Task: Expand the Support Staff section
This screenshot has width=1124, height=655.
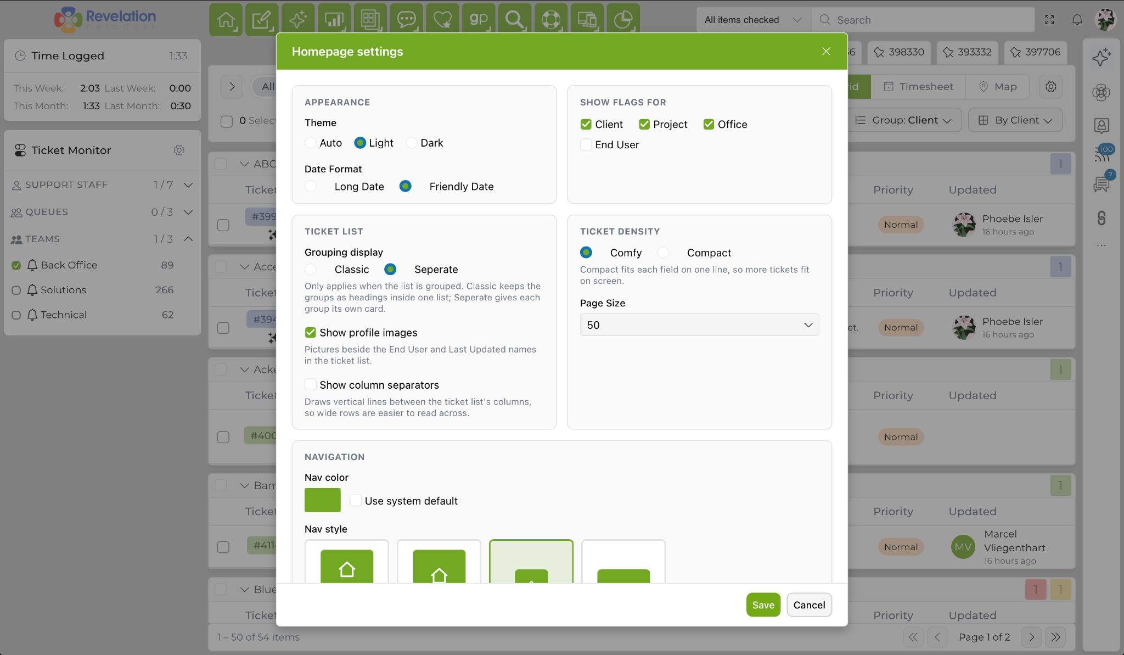Action: (x=102, y=185)
